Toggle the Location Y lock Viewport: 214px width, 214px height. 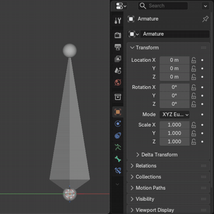[x=193, y=68]
